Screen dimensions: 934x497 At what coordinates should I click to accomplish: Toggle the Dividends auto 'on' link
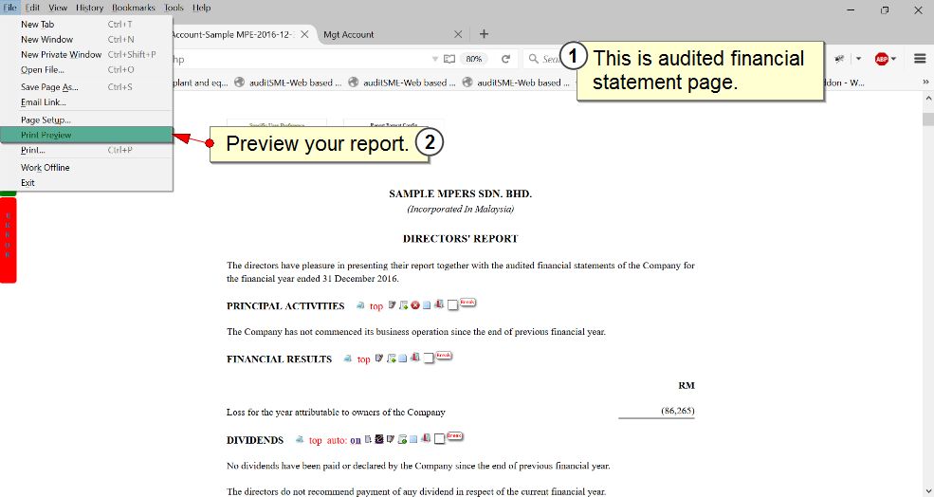[356, 440]
